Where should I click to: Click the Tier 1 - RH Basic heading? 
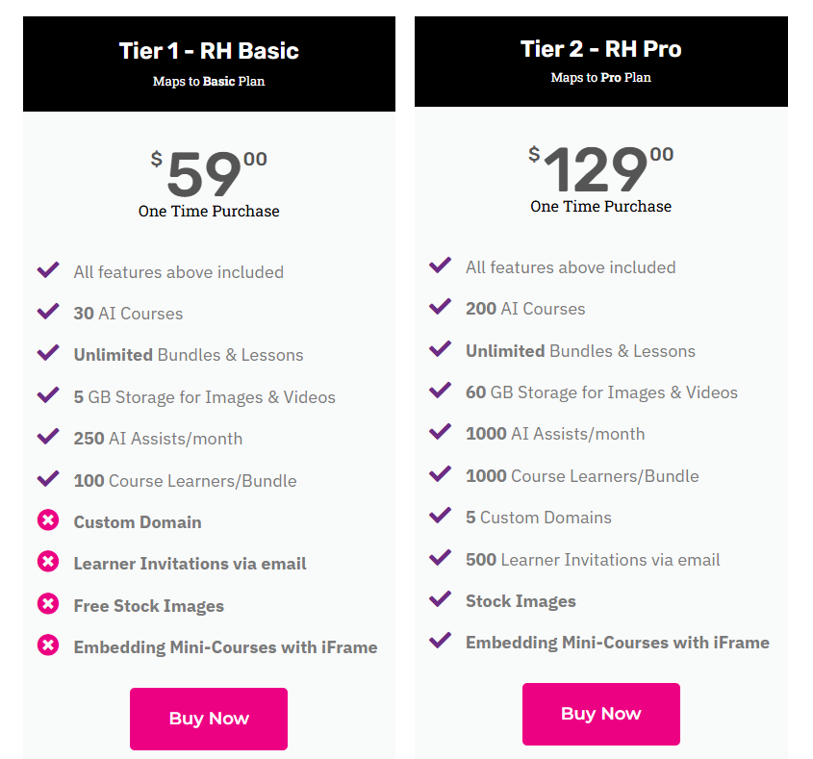pyautogui.click(x=209, y=51)
